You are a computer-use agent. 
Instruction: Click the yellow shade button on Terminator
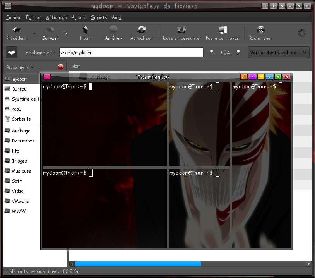261,77
